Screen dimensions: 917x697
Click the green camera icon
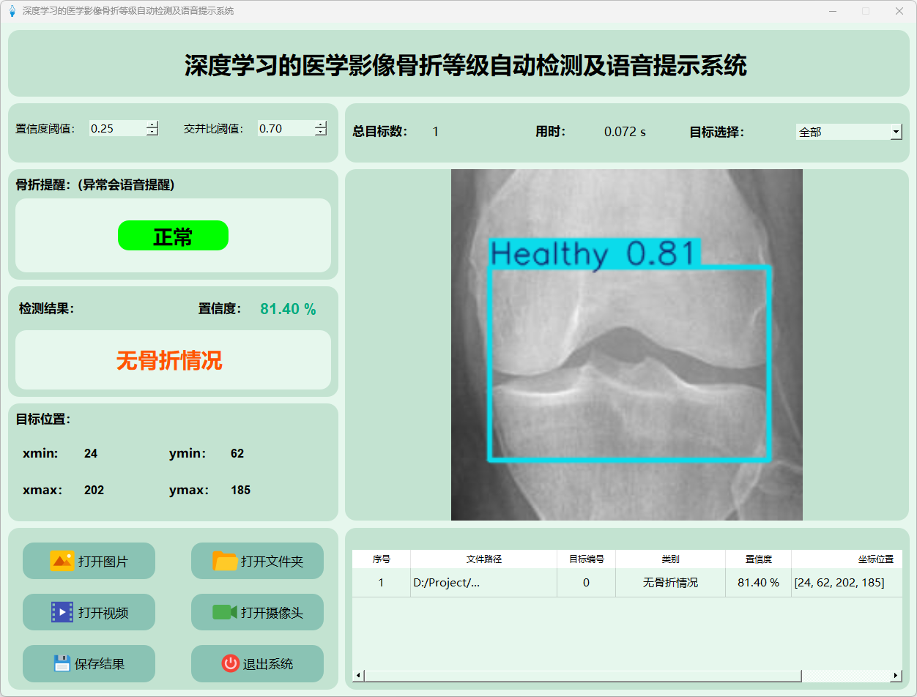point(225,612)
